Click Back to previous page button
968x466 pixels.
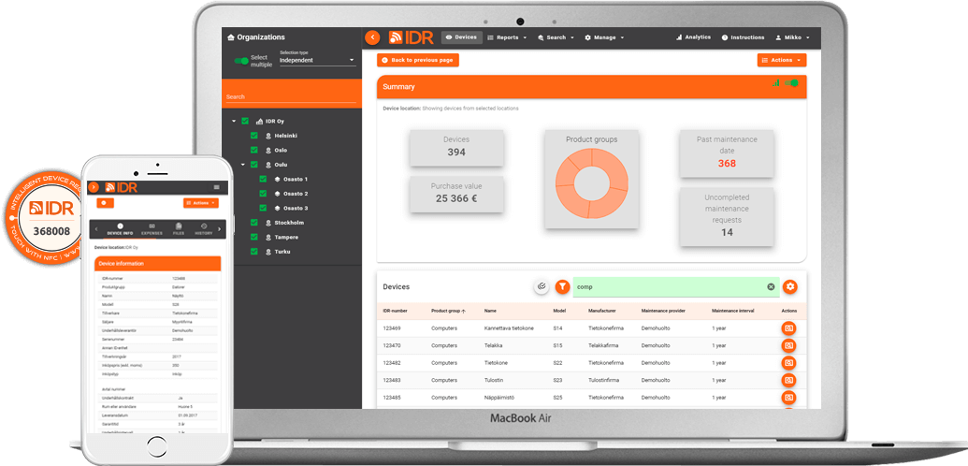(418, 60)
